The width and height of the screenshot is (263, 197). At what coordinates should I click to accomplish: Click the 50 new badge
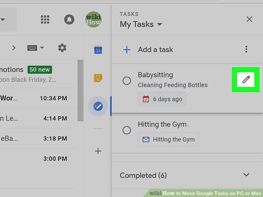click(40, 70)
